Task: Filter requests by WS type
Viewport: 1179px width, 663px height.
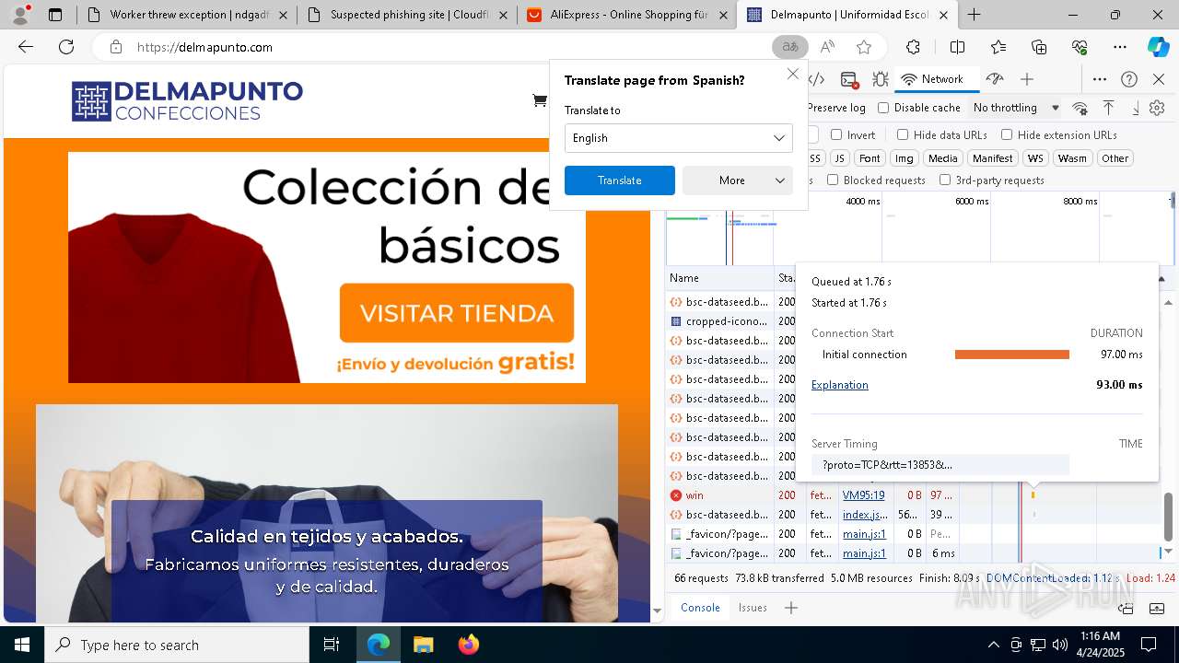Action: [1035, 158]
